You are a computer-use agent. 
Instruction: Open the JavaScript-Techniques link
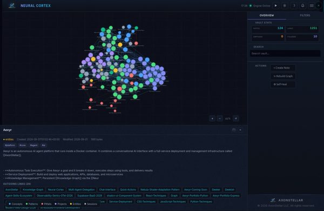[x=173, y=201]
